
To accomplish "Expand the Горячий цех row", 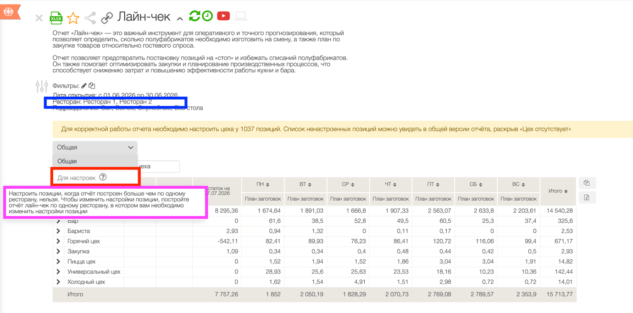I will point(59,241).
